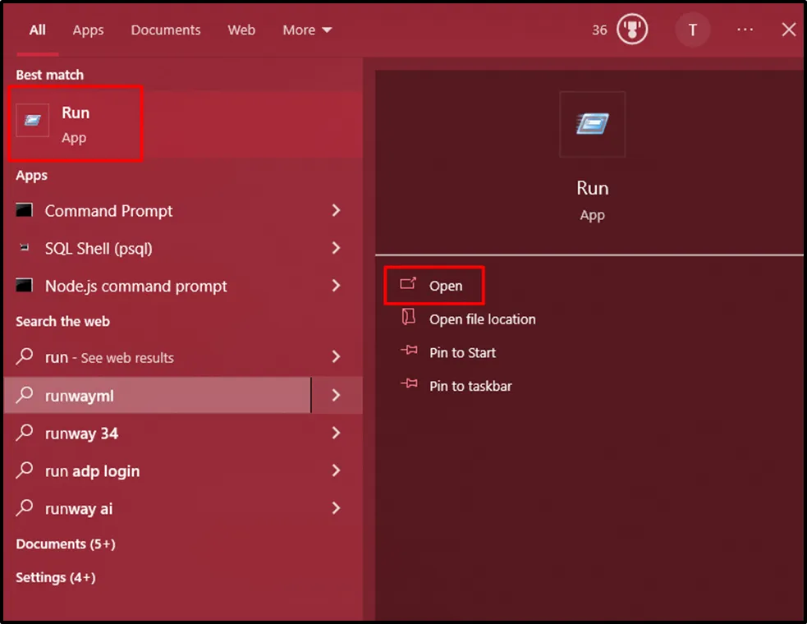807x624 pixels.
Task: Click Open in the Run preview pane
Action: tap(445, 286)
